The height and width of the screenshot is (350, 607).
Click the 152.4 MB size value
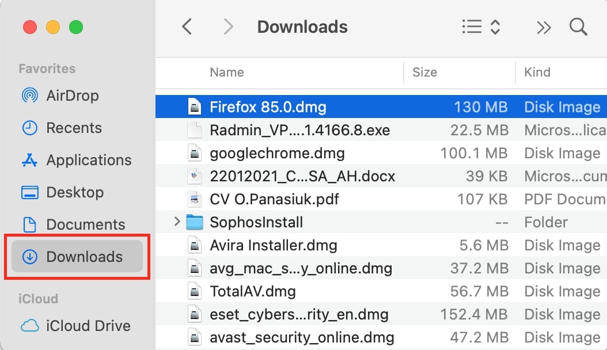click(474, 315)
